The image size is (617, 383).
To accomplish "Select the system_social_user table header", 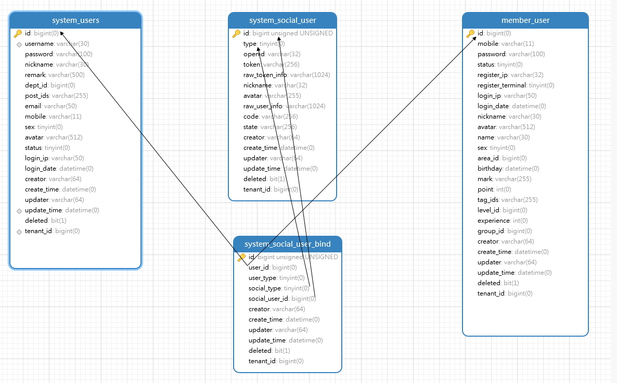I will pos(282,20).
